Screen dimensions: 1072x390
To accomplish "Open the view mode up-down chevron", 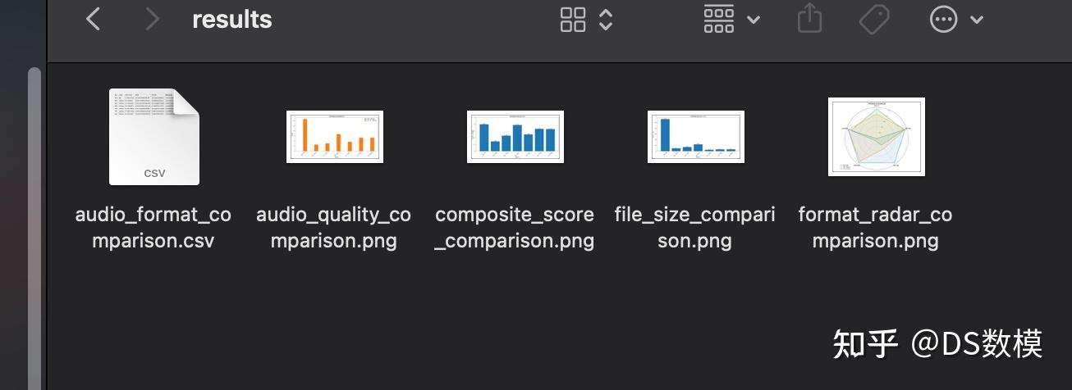I will (x=606, y=20).
